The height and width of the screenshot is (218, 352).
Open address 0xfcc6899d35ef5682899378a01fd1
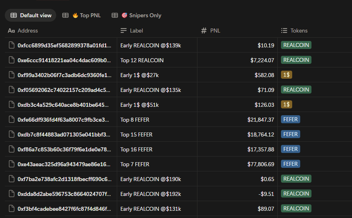point(65,45)
